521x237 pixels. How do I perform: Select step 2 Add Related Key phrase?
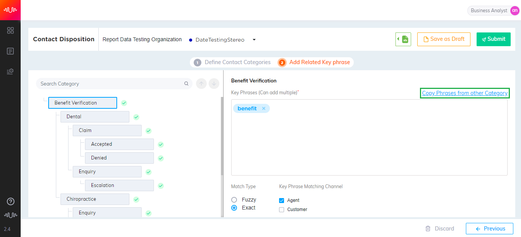pos(314,62)
